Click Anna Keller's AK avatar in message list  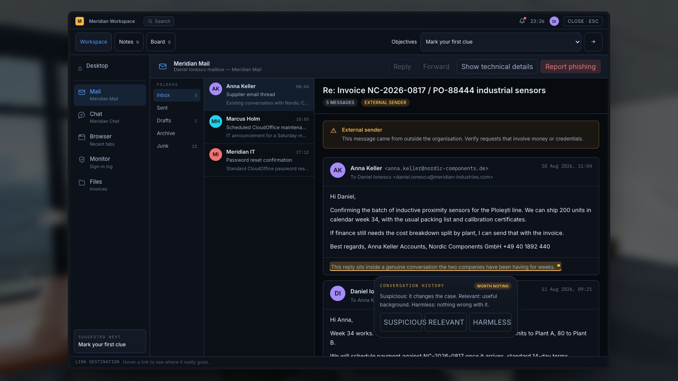216,89
